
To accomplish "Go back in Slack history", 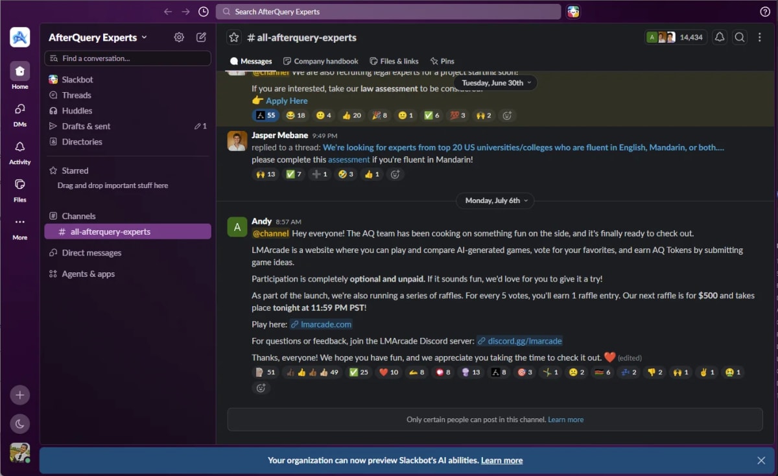I will [x=168, y=12].
